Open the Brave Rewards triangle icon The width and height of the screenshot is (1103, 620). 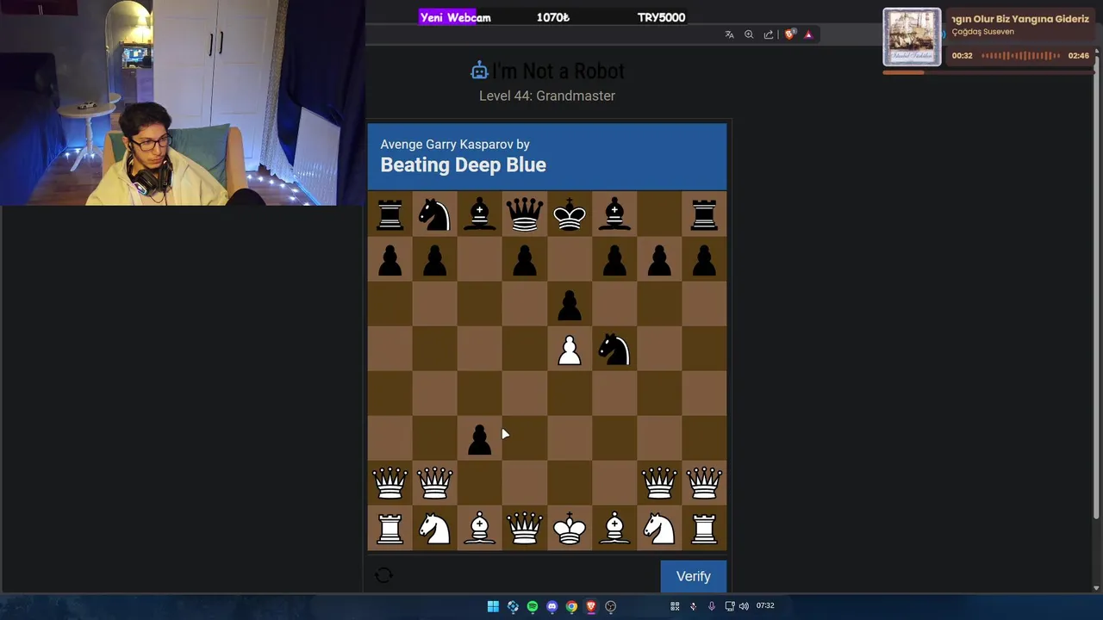[x=808, y=34]
